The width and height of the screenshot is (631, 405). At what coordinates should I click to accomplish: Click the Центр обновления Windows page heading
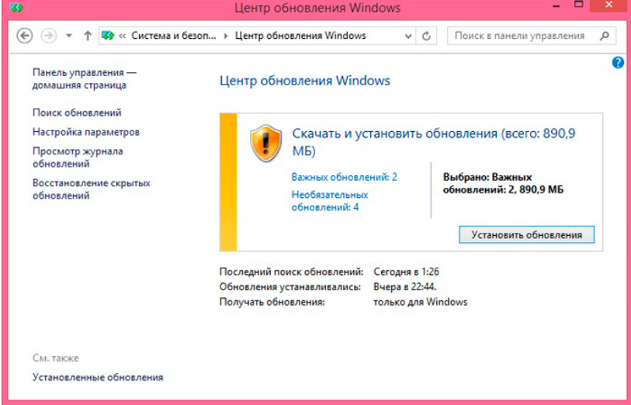(x=305, y=81)
